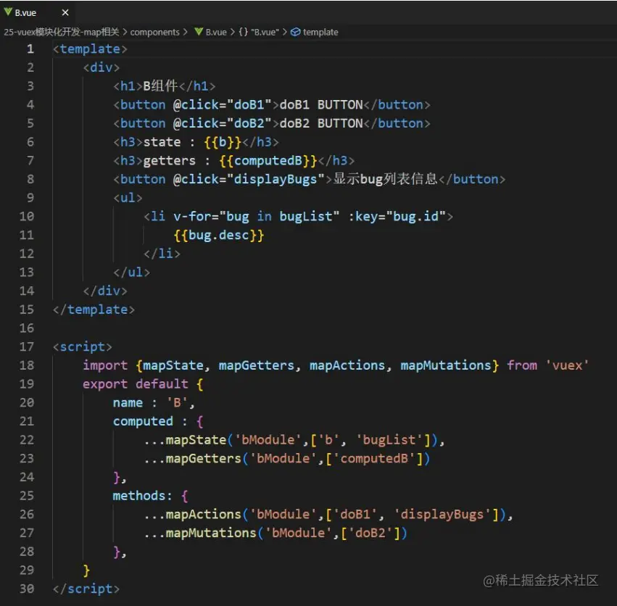
Task: Click the {{computedB}} interpolation
Action: (268, 160)
